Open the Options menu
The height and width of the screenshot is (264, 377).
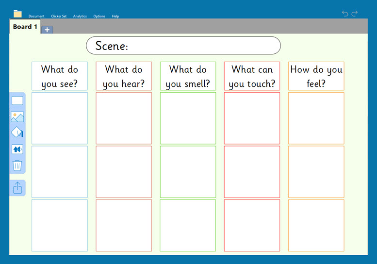99,16
